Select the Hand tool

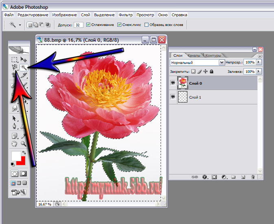[x=14, y=143]
